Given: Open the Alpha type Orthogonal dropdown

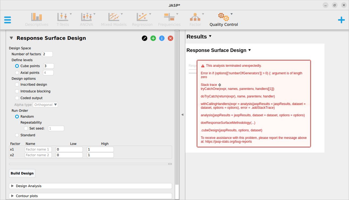Looking at the screenshot, I should point(45,104).
